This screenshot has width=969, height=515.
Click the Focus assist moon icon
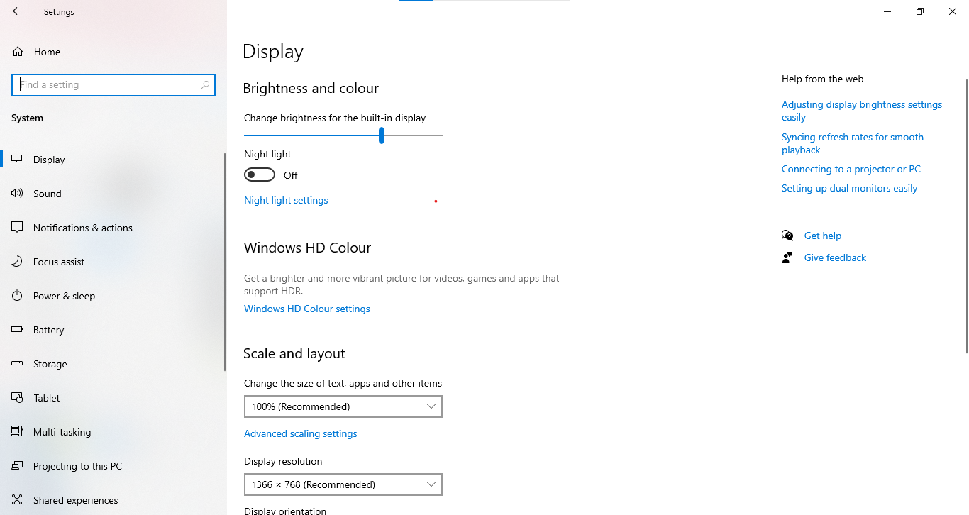coord(18,262)
